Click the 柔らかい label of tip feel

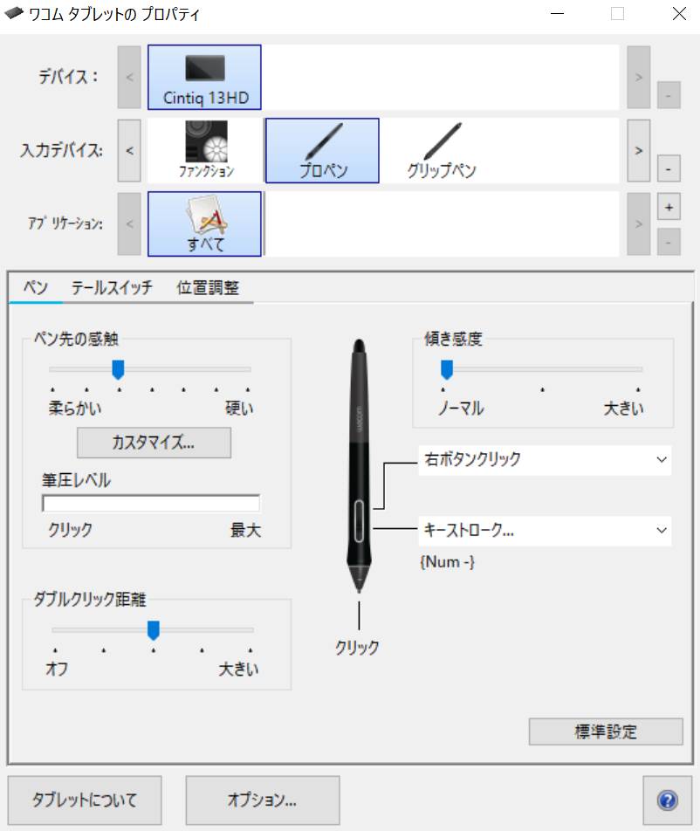coord(75,409)
